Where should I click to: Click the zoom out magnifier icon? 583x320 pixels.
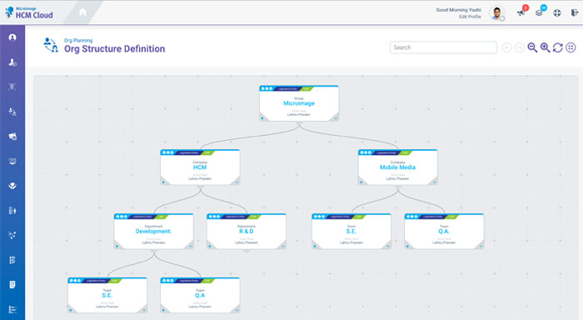532,47
